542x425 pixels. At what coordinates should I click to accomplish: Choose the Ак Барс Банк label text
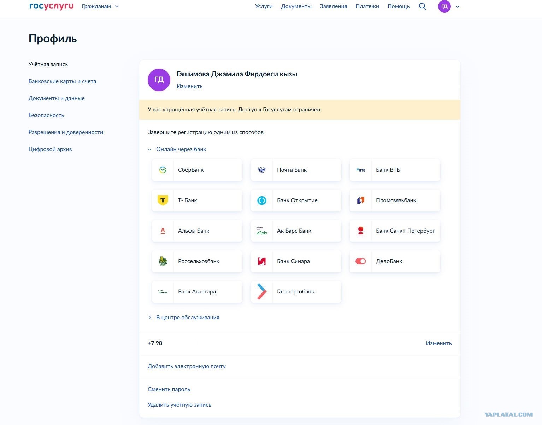click(x=294, y=231)
